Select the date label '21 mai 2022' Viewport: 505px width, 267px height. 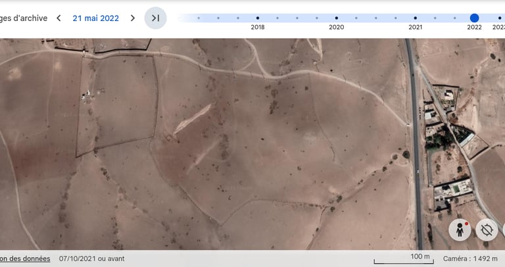pos(95,18)
